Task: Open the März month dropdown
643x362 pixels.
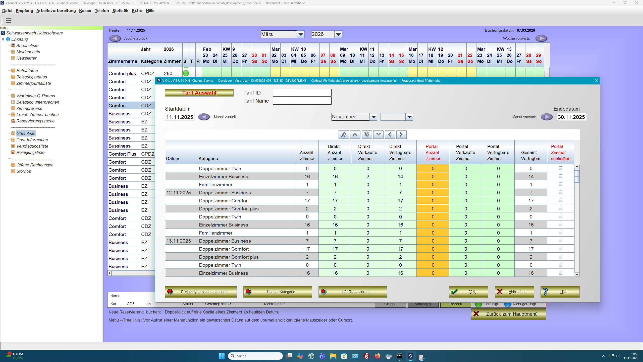Action: pos(301,34)
